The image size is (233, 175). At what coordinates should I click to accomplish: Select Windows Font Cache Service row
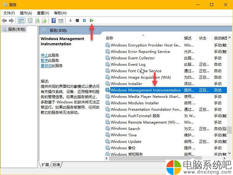pyautogui.click(x=166, y=71)
